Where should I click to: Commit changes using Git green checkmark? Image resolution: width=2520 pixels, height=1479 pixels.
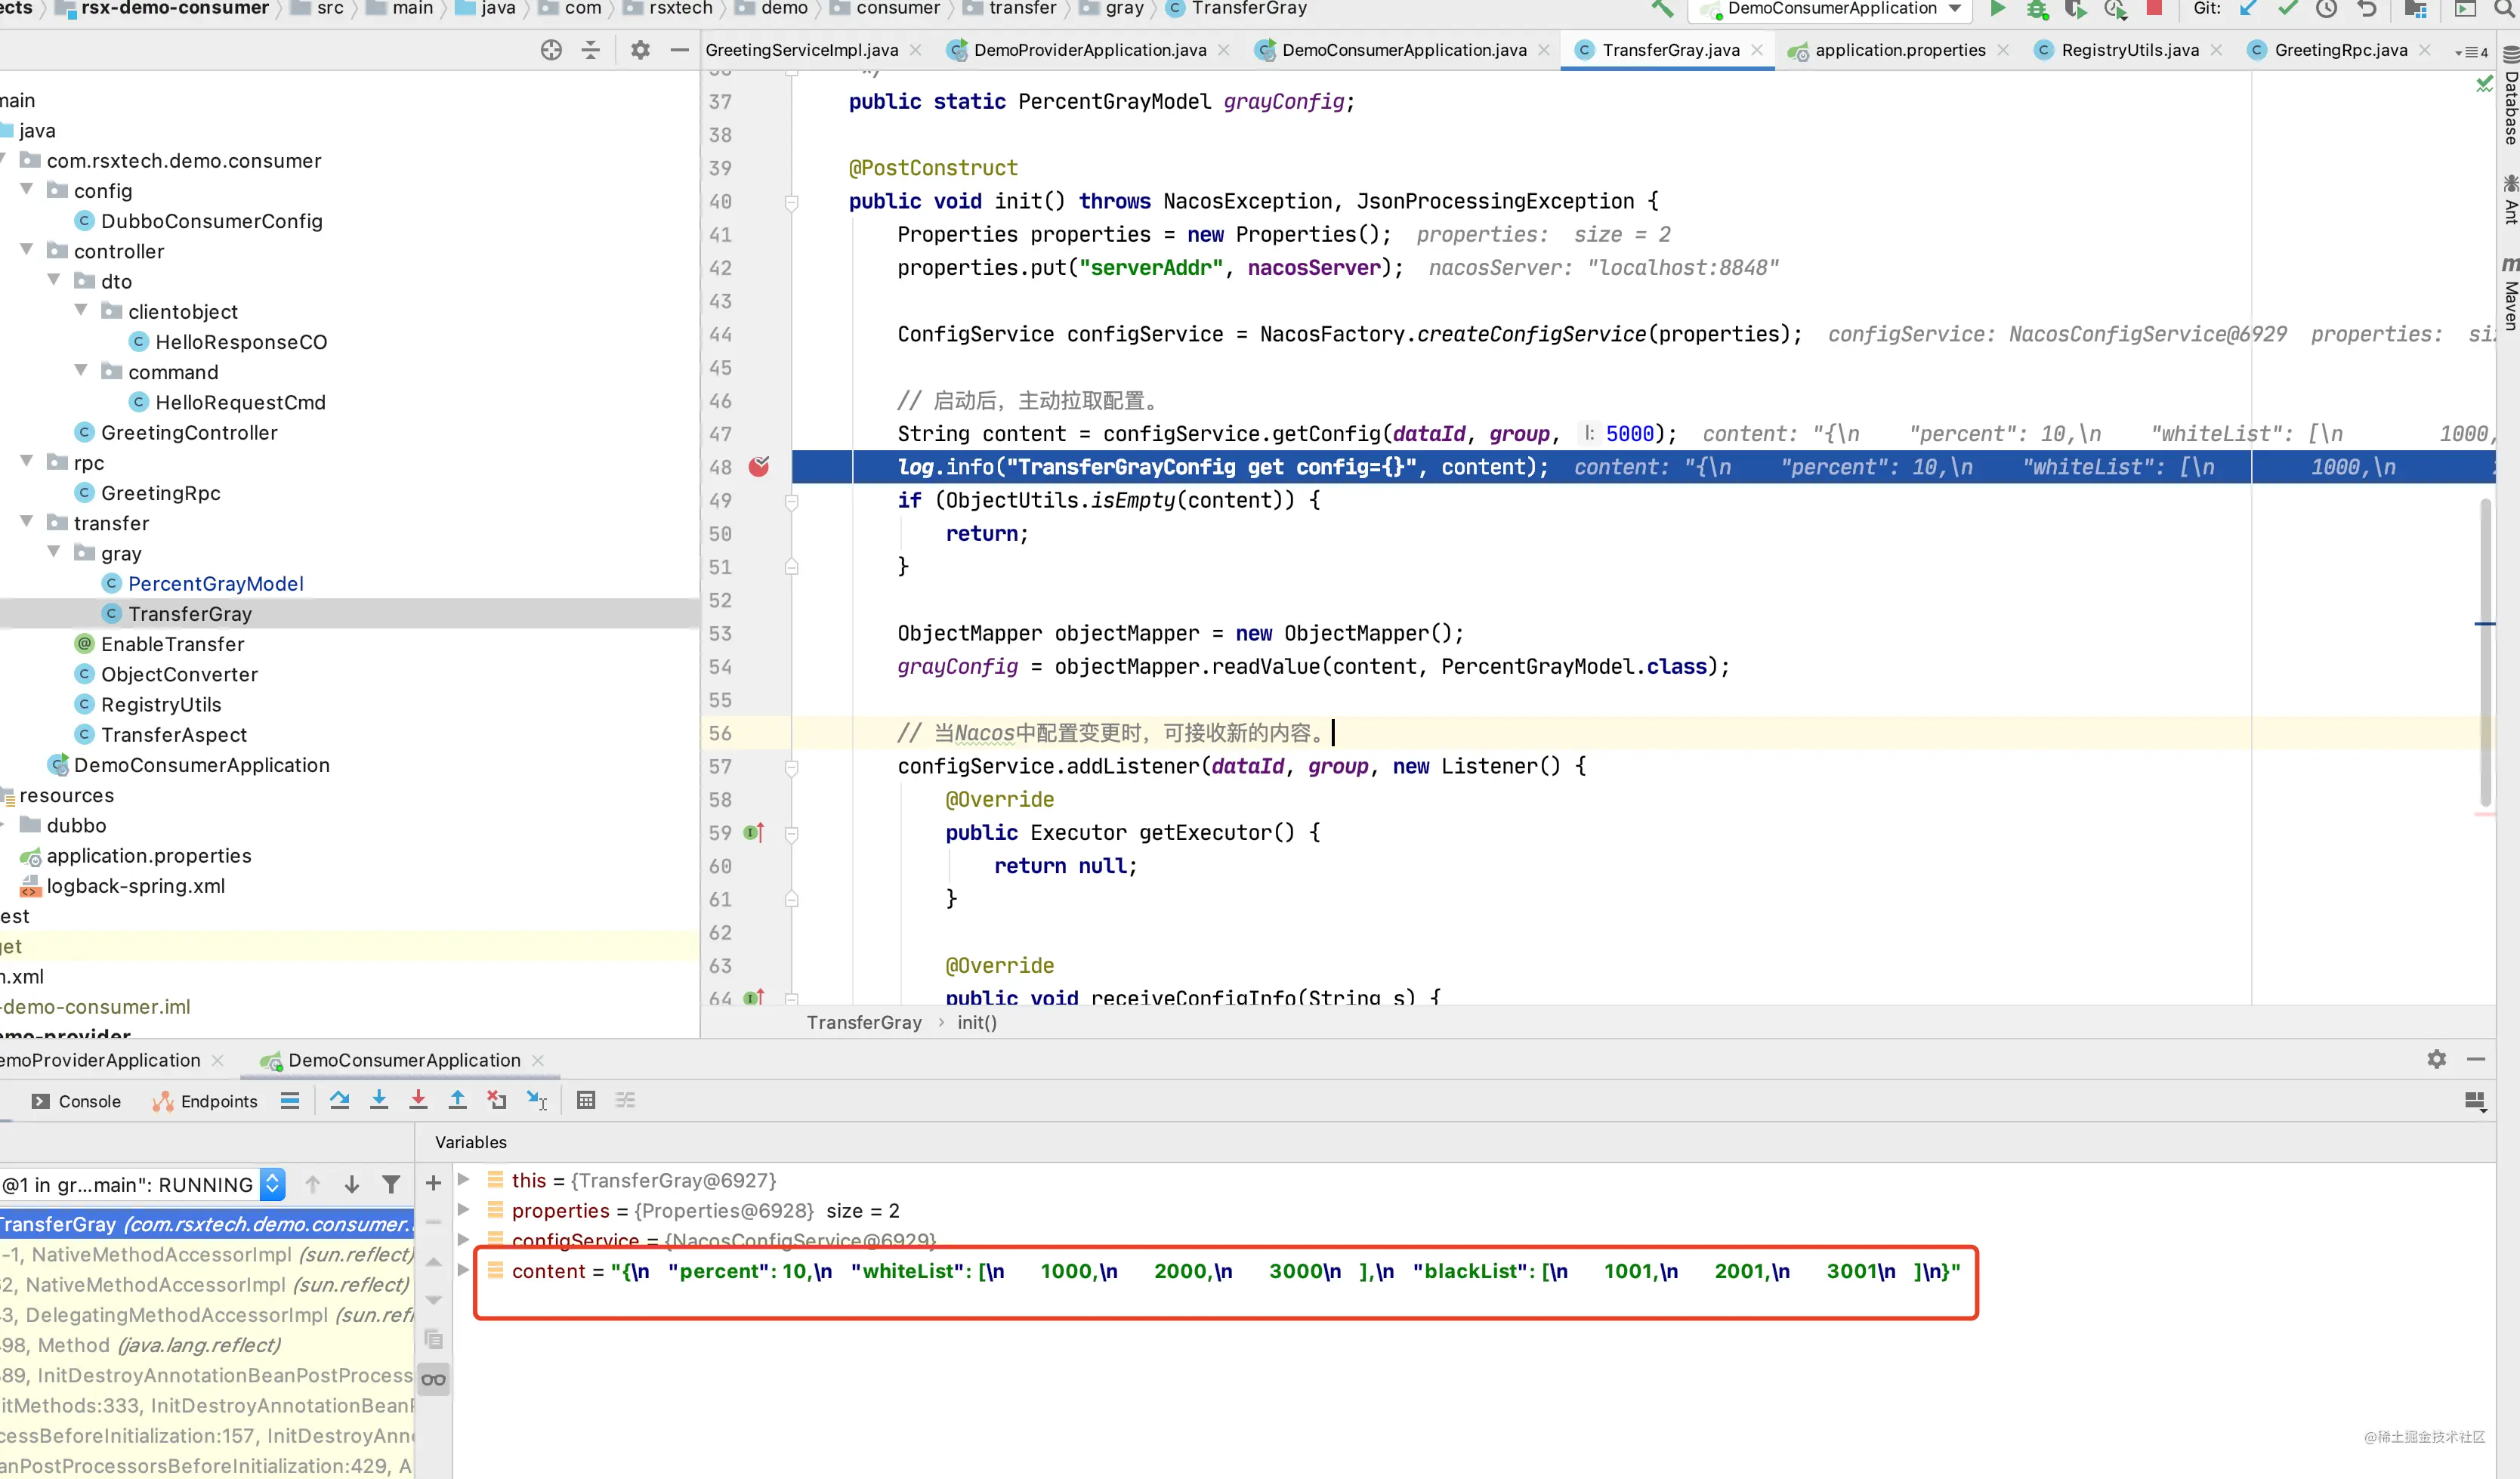click(2287, 9)
